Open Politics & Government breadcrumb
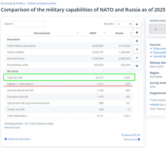Screen dimensions: 166x148 pos(42,4)
